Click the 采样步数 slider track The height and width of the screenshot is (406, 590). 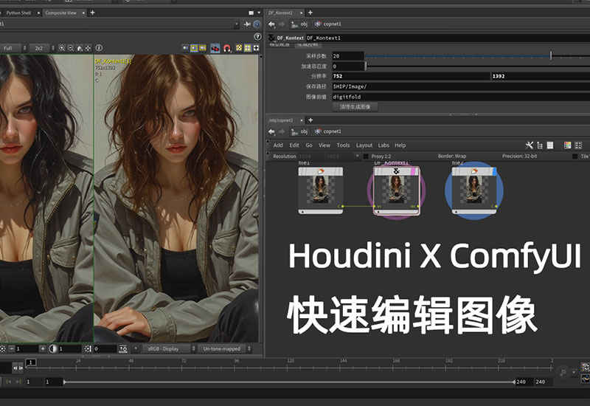point(457,56)
